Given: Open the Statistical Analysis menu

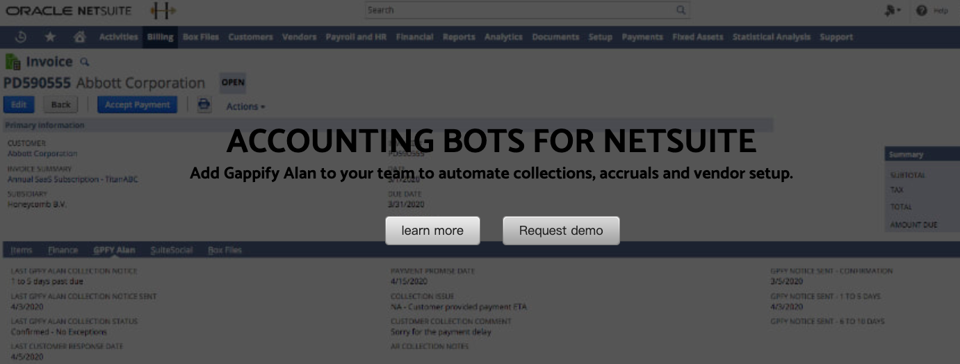Looking at the screenshot, I should (771, 37).
